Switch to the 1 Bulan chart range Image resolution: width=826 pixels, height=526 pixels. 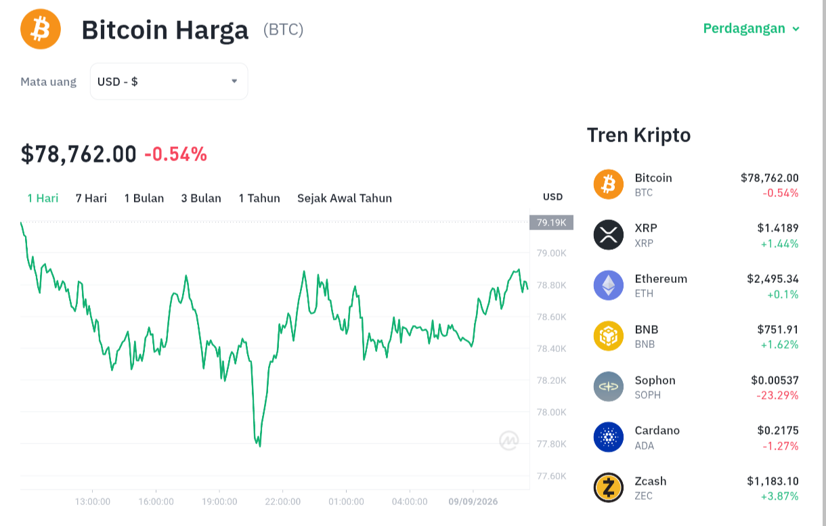(x=144, y=198)
